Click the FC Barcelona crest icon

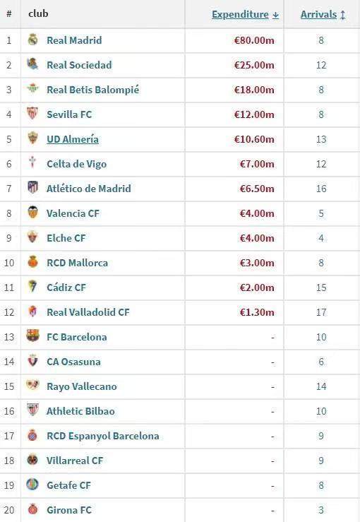click(32, 336)
